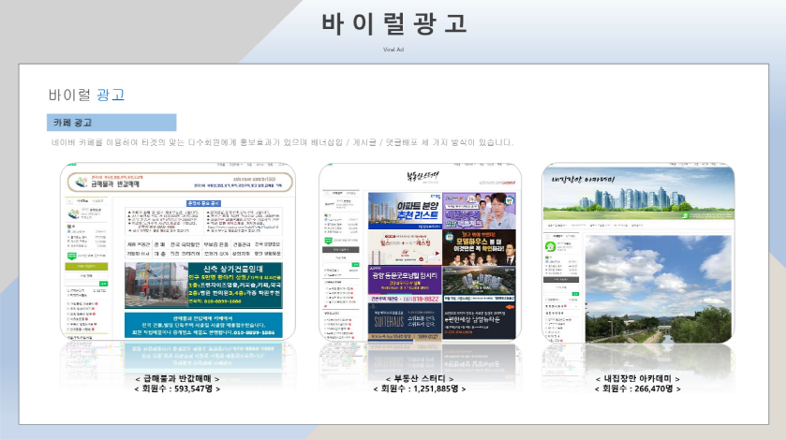Click the 내집장만 아카데미 skyline header banner
Viewport: 786px width, 440px height.
pos(638,191)
